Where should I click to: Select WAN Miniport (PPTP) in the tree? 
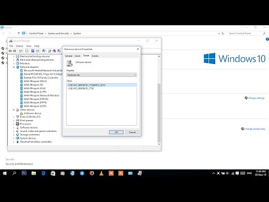(35, 103)
